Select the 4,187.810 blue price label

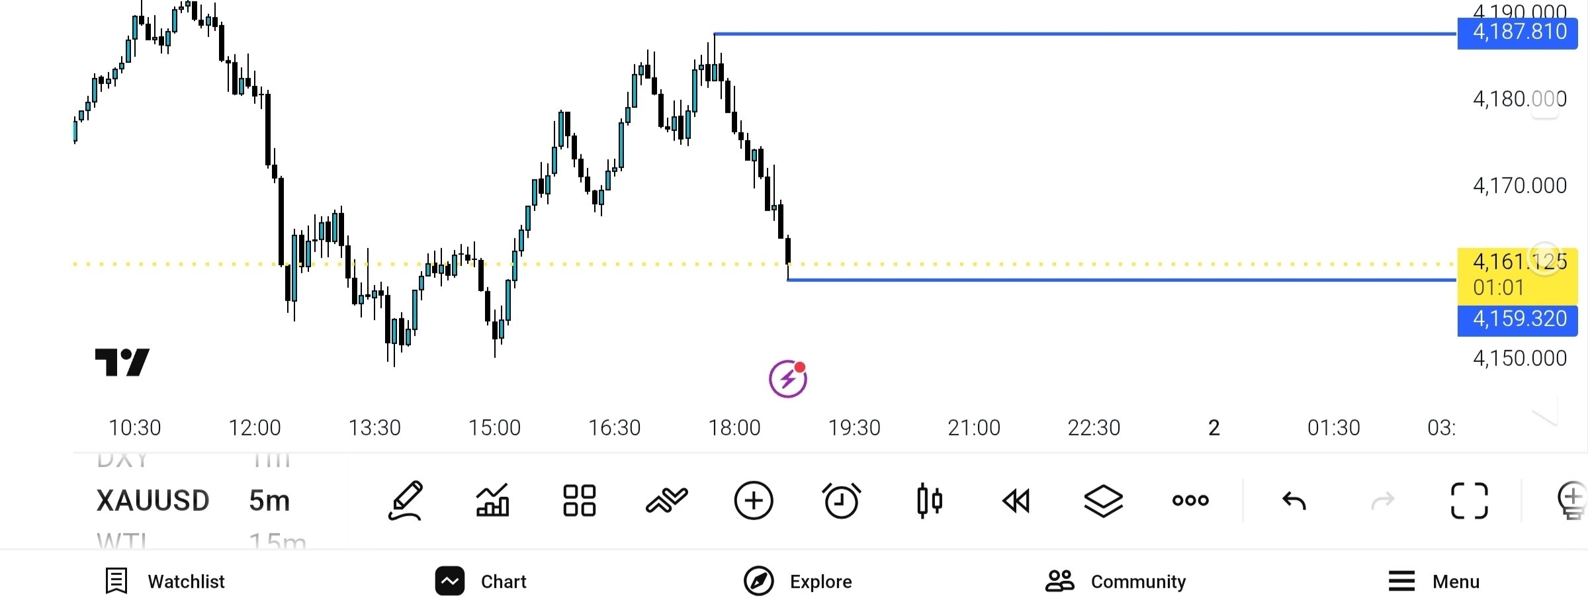[x=1518, y=32]
